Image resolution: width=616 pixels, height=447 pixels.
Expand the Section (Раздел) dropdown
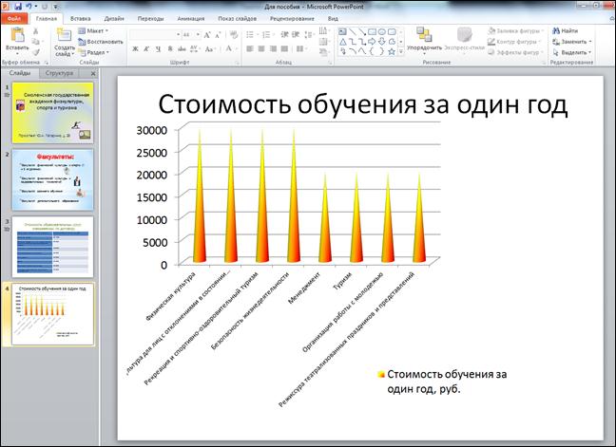pyautogui.click(x=97, y=52)
